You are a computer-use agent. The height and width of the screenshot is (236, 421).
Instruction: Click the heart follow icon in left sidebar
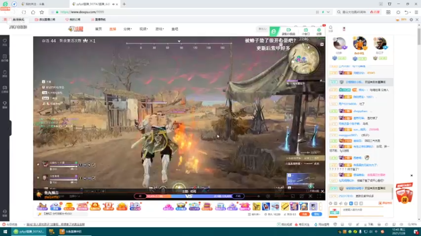click(x=5, y=42)
